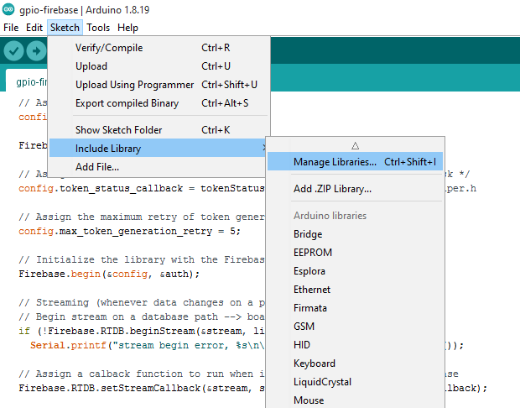Open the File menu
Viewport: 520px width, 408px height.
tap(11, 28)
